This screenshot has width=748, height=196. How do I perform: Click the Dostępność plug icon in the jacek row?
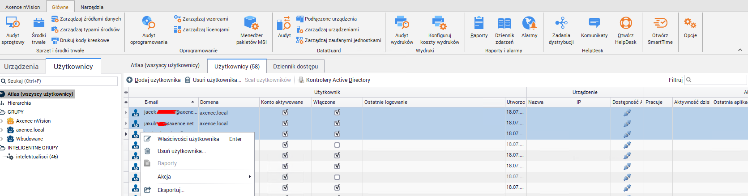coord(627,113)
